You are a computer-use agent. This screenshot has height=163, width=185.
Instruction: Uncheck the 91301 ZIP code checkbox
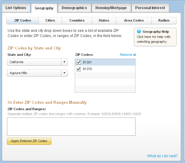79,62
